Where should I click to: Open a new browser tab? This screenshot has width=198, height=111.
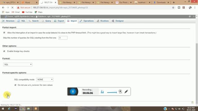coord(174,2)
